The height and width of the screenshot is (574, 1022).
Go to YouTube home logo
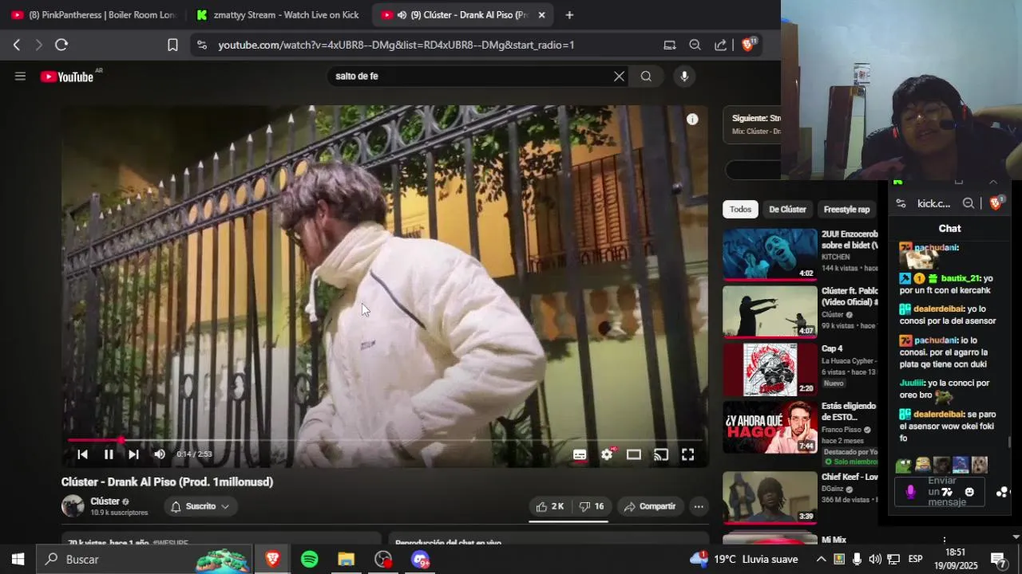[x=68, y=77]
